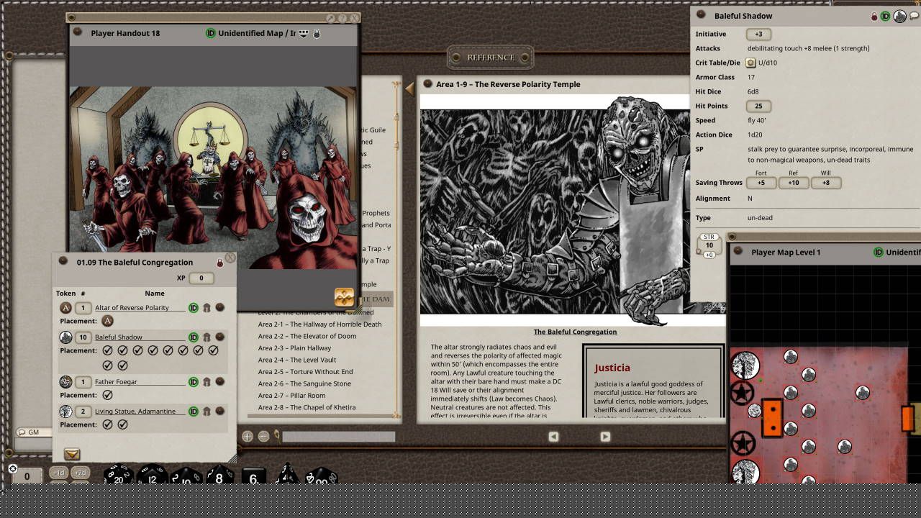Click the reference index search field
Viewport: 921px width, 518px height.
[338, 437]
